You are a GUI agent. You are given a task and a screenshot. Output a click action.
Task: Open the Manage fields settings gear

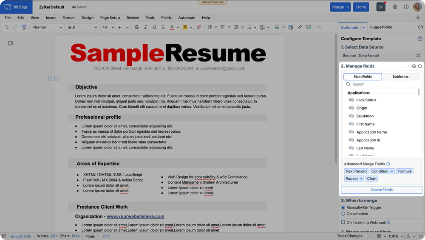414,66
